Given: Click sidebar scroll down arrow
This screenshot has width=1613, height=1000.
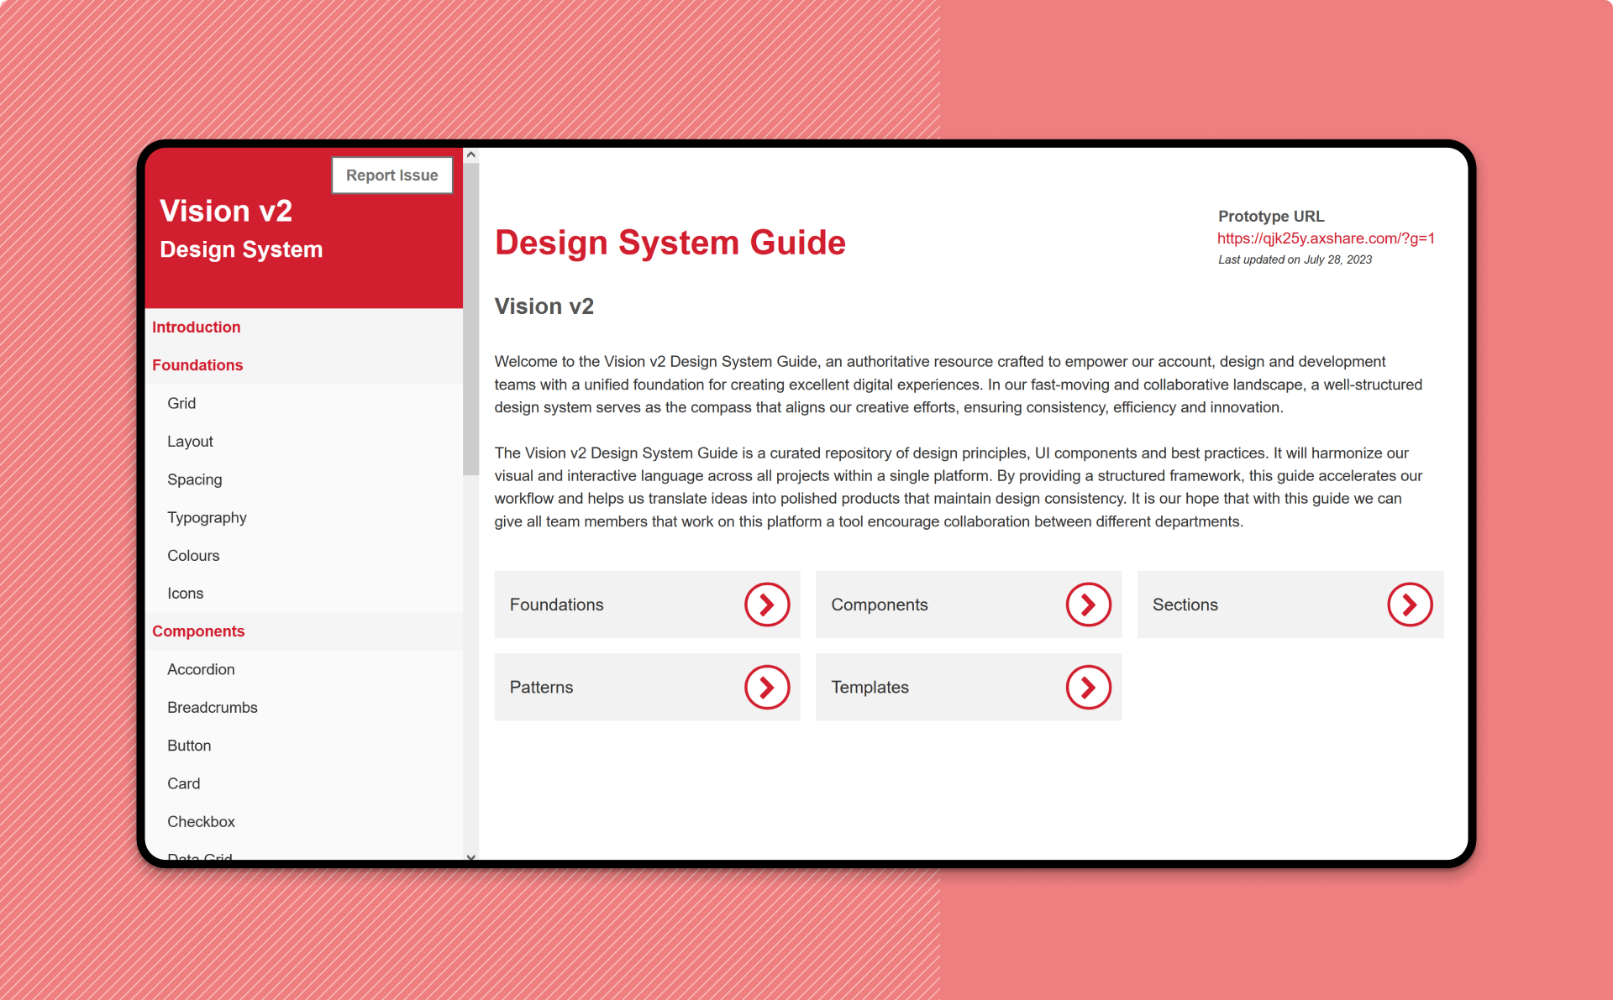Looking at the screenshot, I should coord(471,856).
